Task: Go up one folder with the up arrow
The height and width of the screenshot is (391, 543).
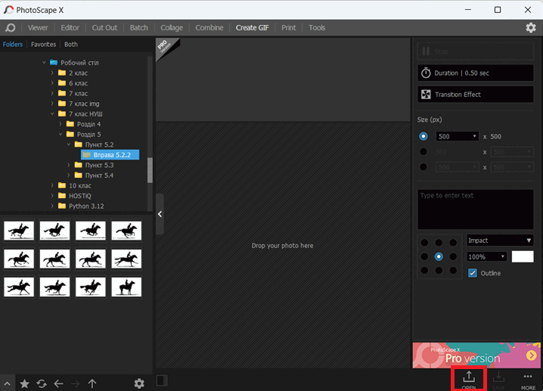Action: pos(92,383)
